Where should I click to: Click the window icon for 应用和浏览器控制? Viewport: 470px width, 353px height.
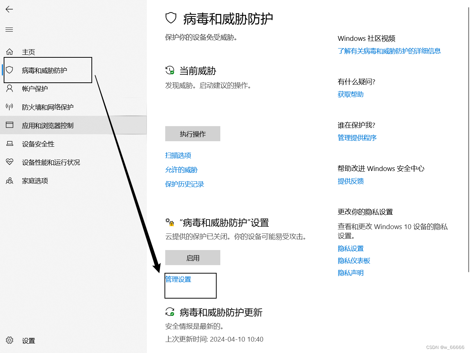pyautogui.click(x=10, y=125)
